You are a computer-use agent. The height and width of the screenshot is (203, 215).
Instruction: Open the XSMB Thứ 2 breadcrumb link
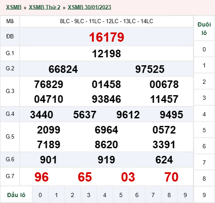pyautogui.click(x=45, y=7)
